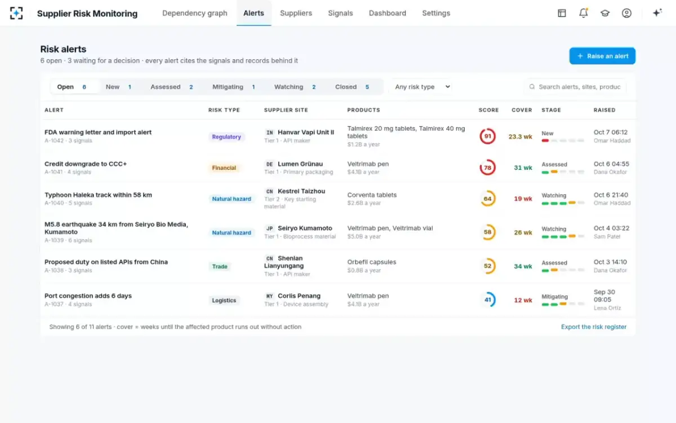Export the risk register
The width and height of the screenshot is (676, 423).
pos(594,327)
